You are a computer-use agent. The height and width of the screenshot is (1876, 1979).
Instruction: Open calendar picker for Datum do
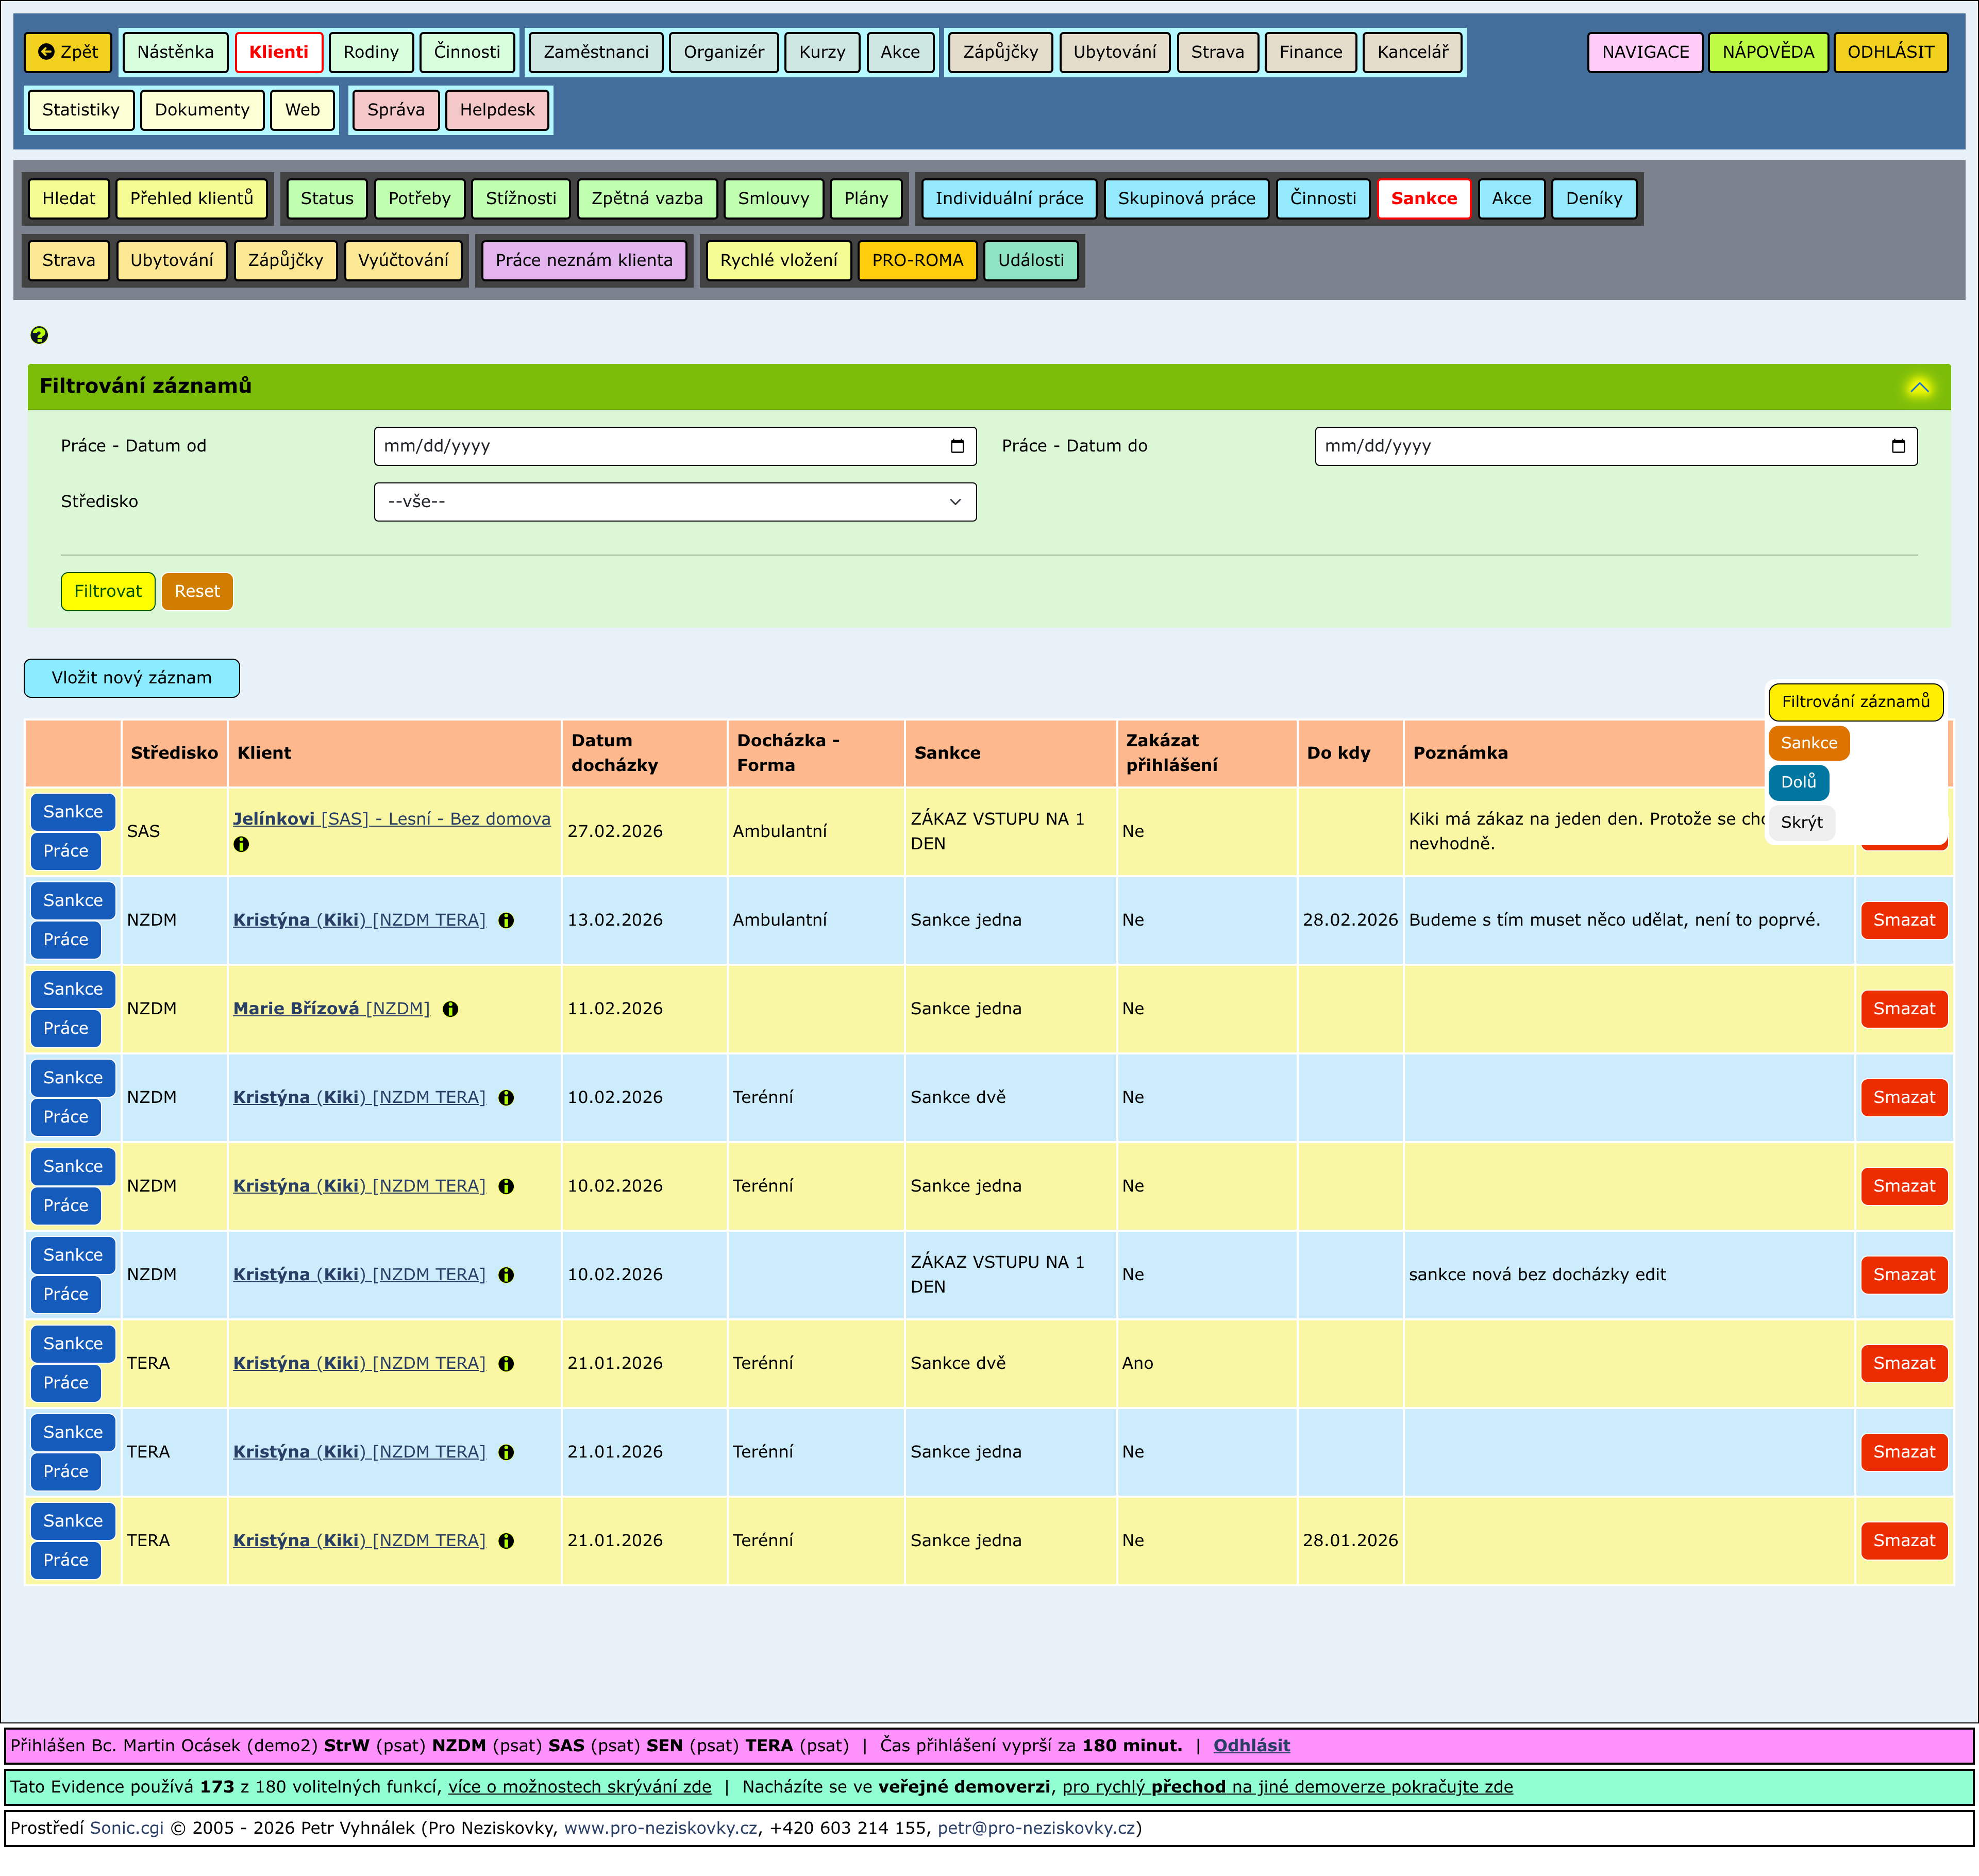(x=1898, y=446)
